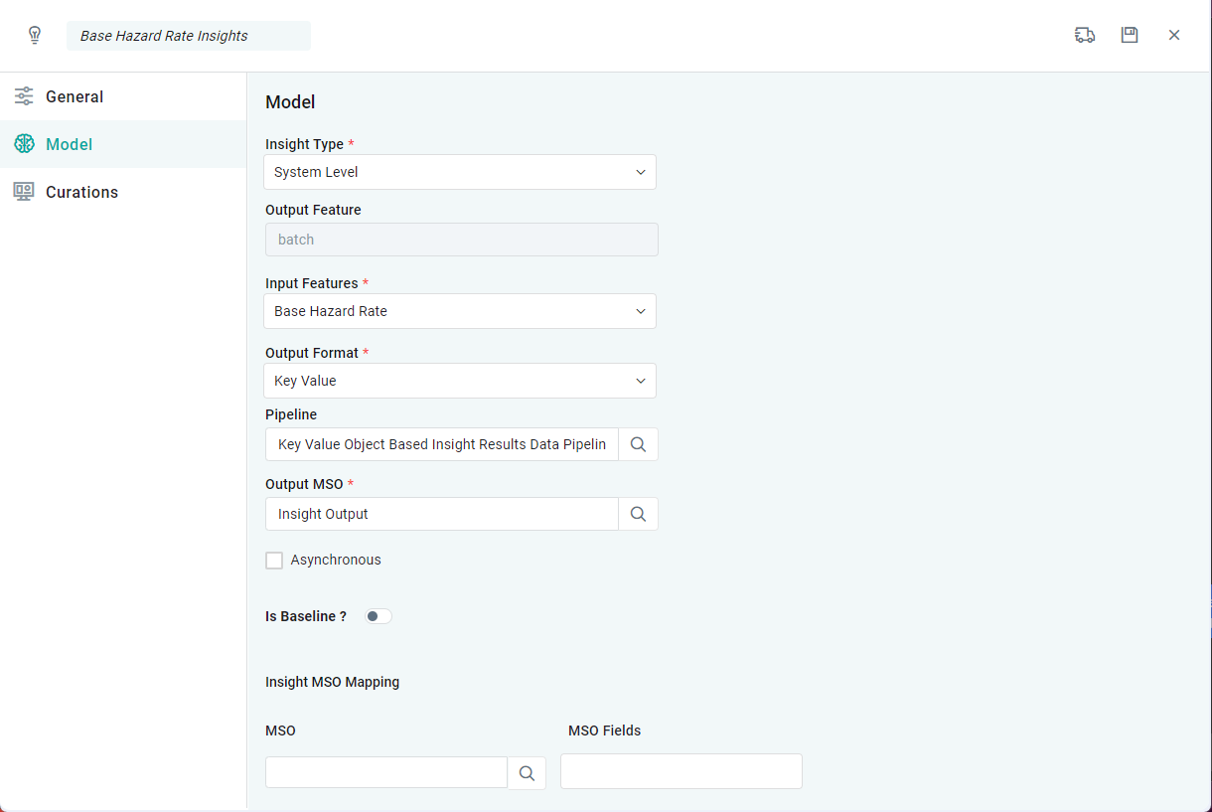Click the MSO mapping search icon
The height and width of the screenshot is (812, 1212).
coord(527,773)
